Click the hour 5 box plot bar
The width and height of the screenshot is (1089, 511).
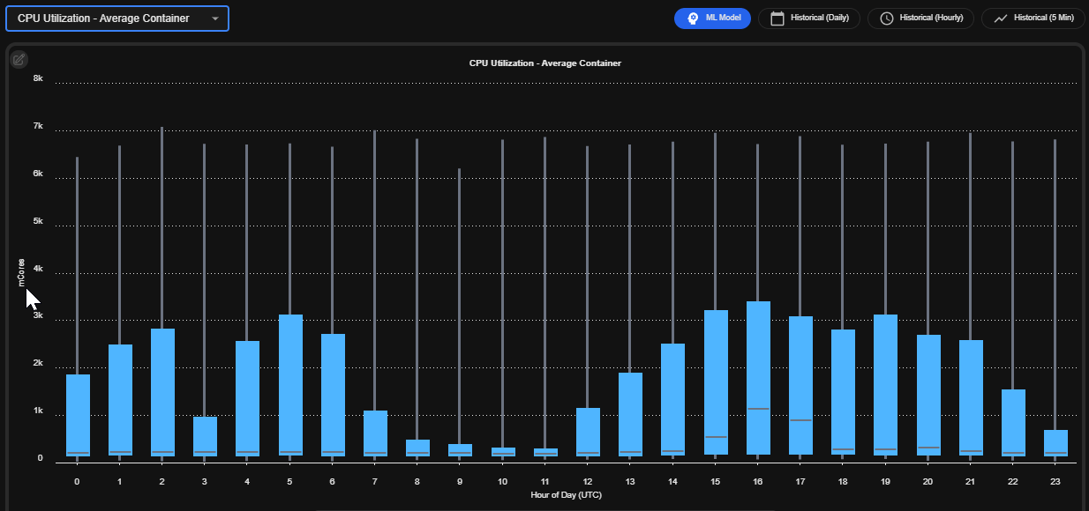click(x=290, y=385)
